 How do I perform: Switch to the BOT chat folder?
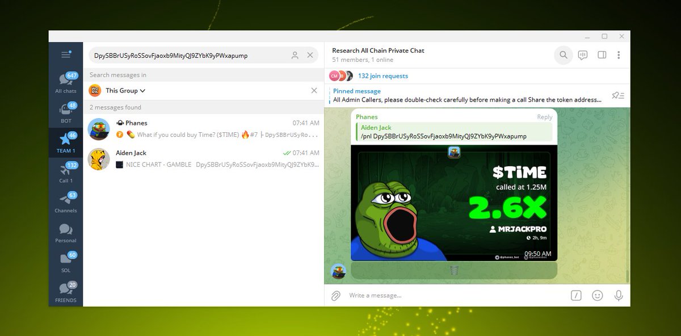66,113
